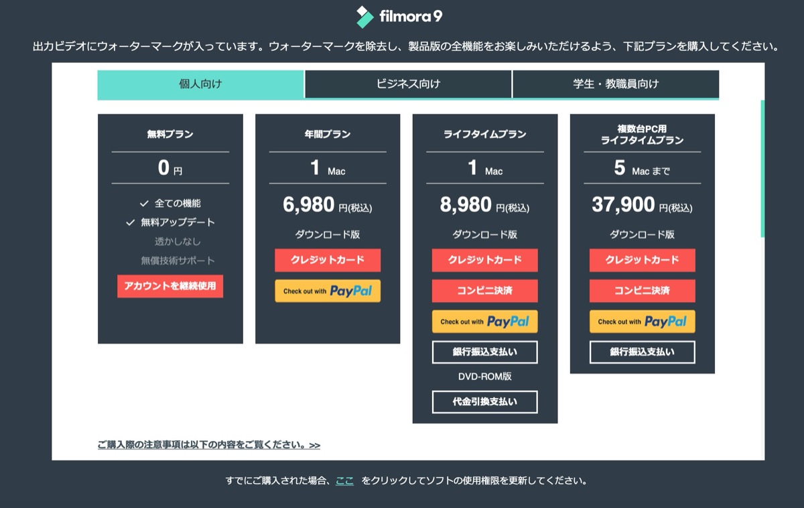This screenshot has width=804, height=508.
Task: Click the Filmora9 logo icon
Action: [365, 17]
